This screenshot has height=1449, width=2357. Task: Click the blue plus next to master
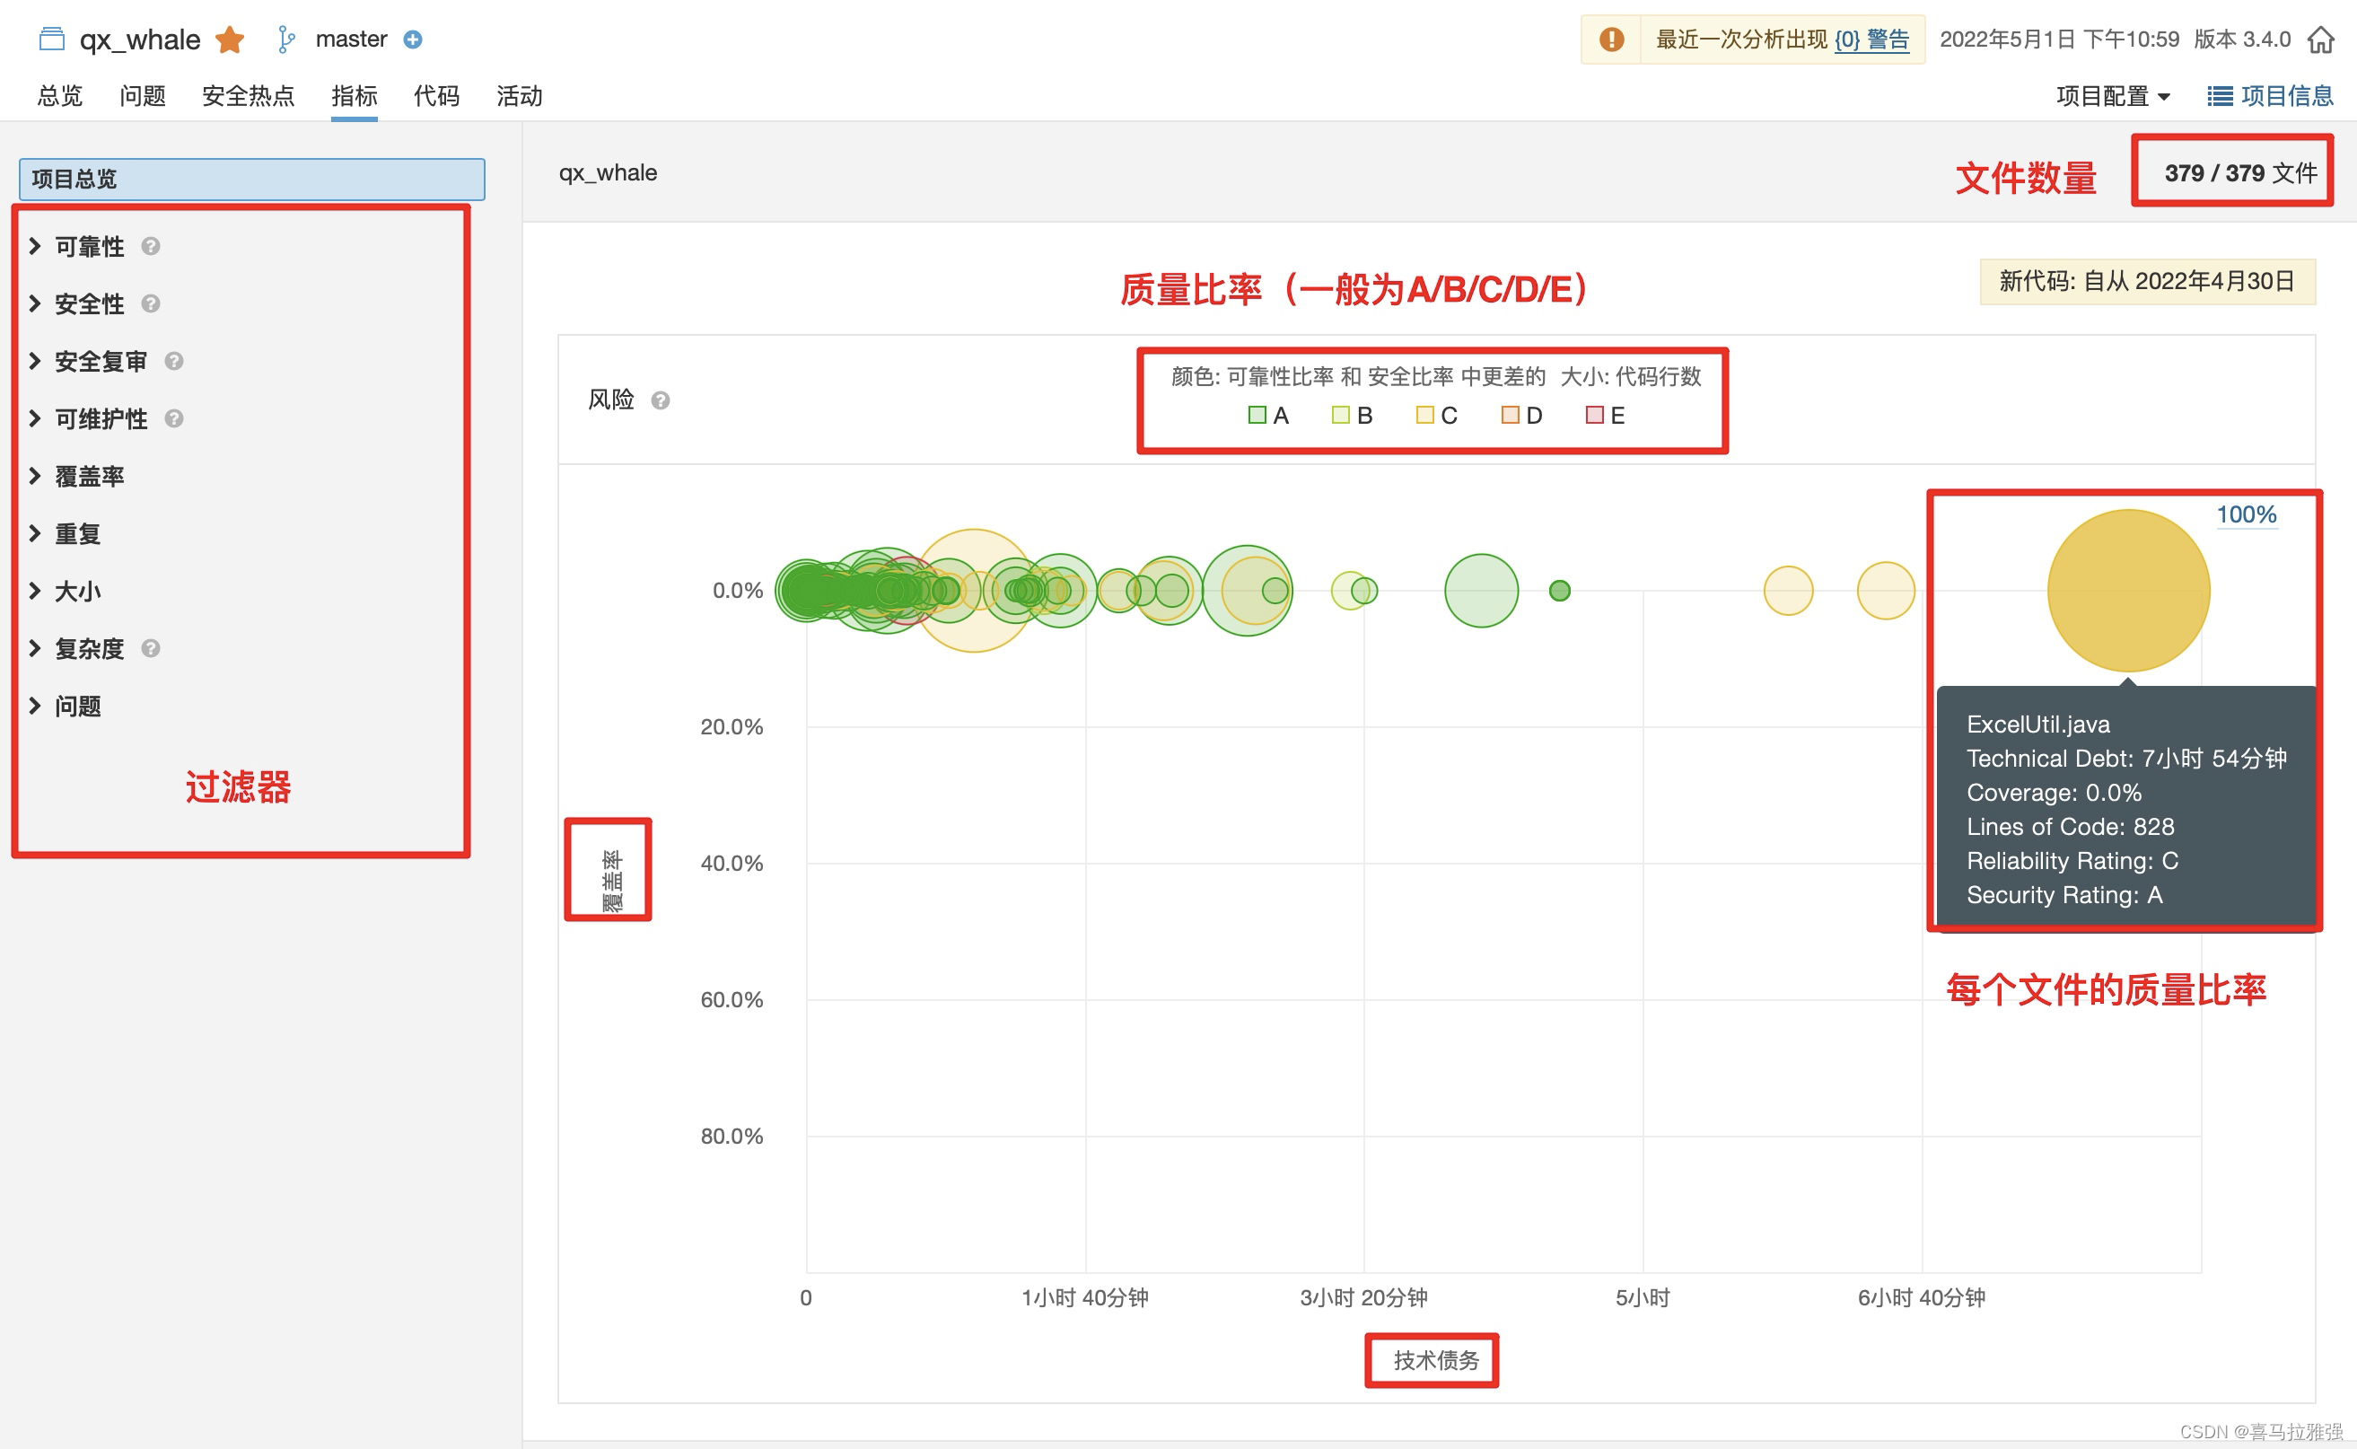[413, 40]
